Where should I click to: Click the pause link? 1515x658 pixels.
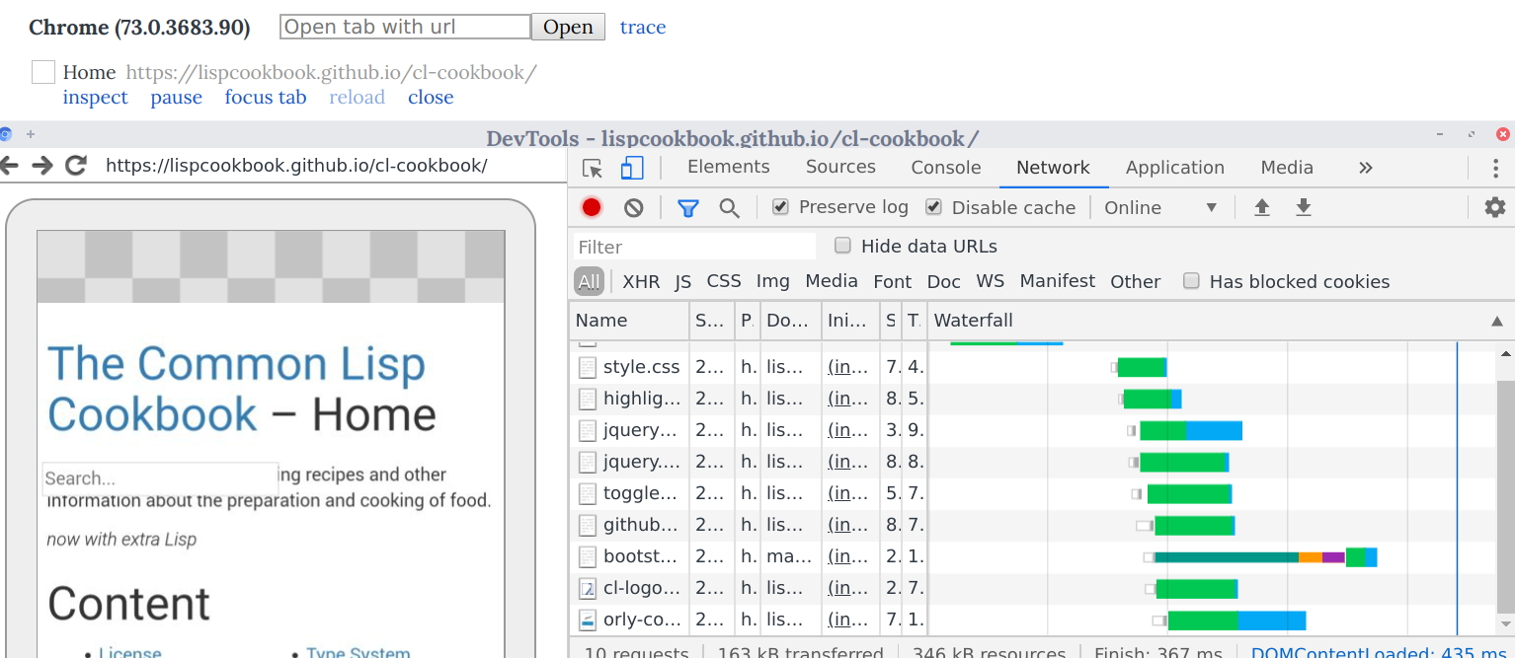pyautogui.click(x=177, y=97)
